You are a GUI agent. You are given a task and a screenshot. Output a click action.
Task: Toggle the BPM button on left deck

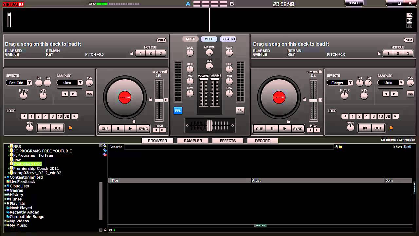(161, 40)
